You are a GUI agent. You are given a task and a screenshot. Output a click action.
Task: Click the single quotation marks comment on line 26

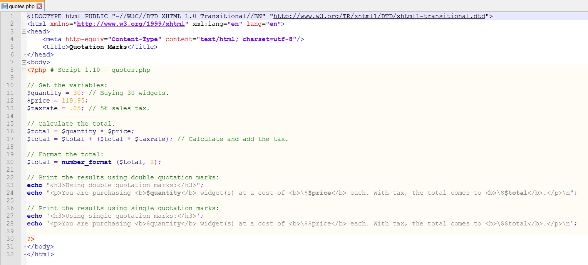pos(123,208)
